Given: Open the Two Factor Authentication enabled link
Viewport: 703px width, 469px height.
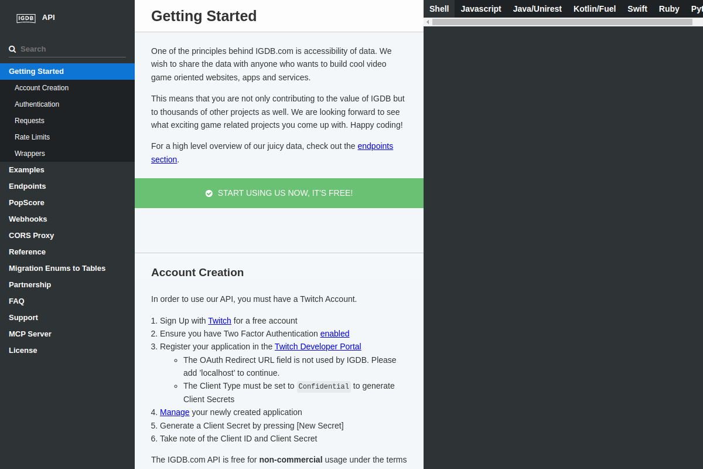Looking at the screenshot, I should coord(335,334).
